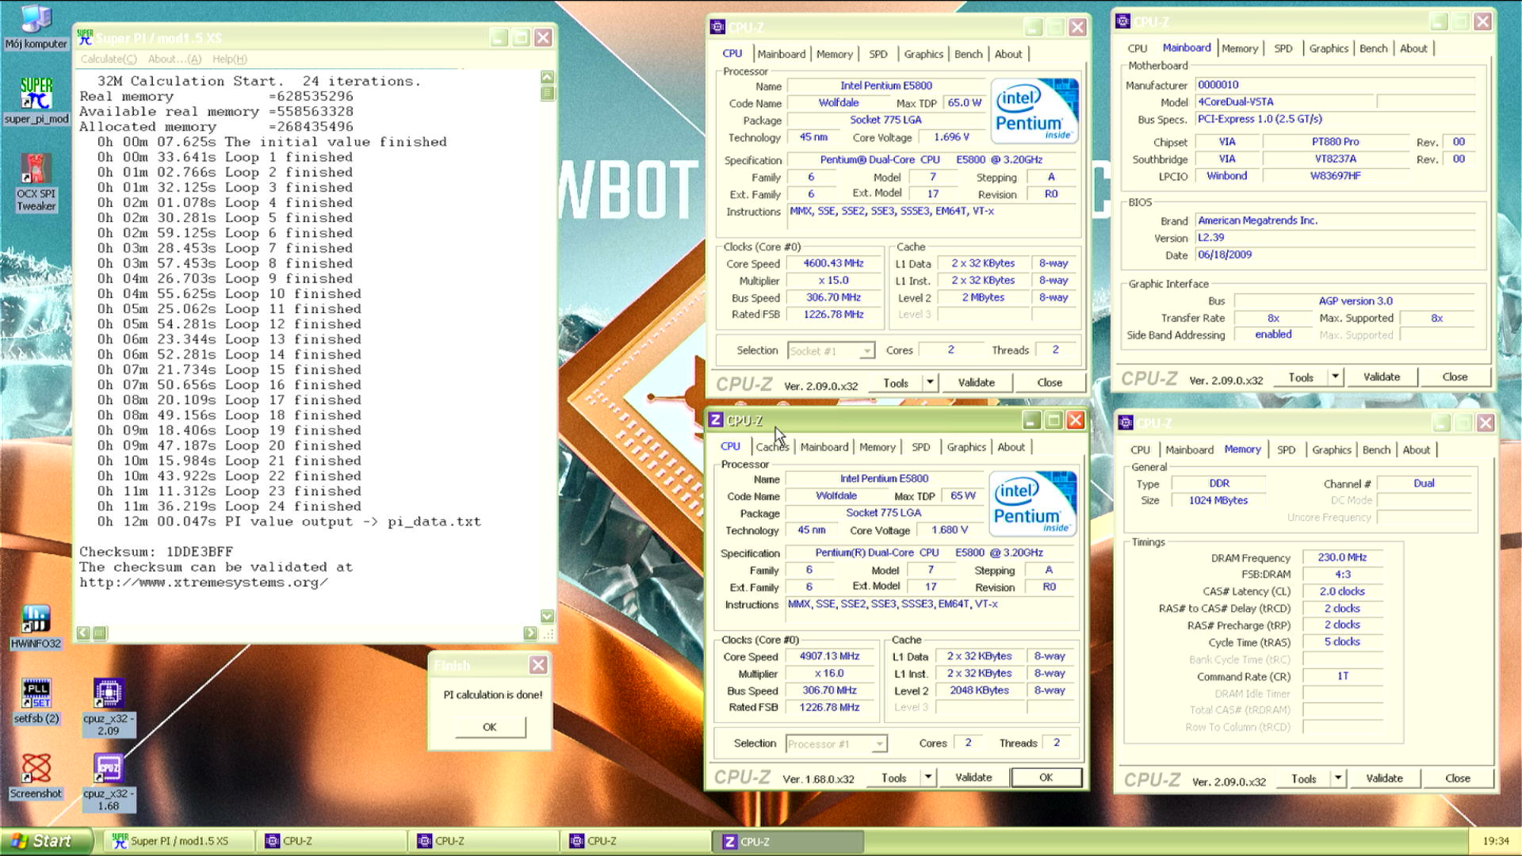Open the setfsb (2) desktop icon

(x=36, y=701)
